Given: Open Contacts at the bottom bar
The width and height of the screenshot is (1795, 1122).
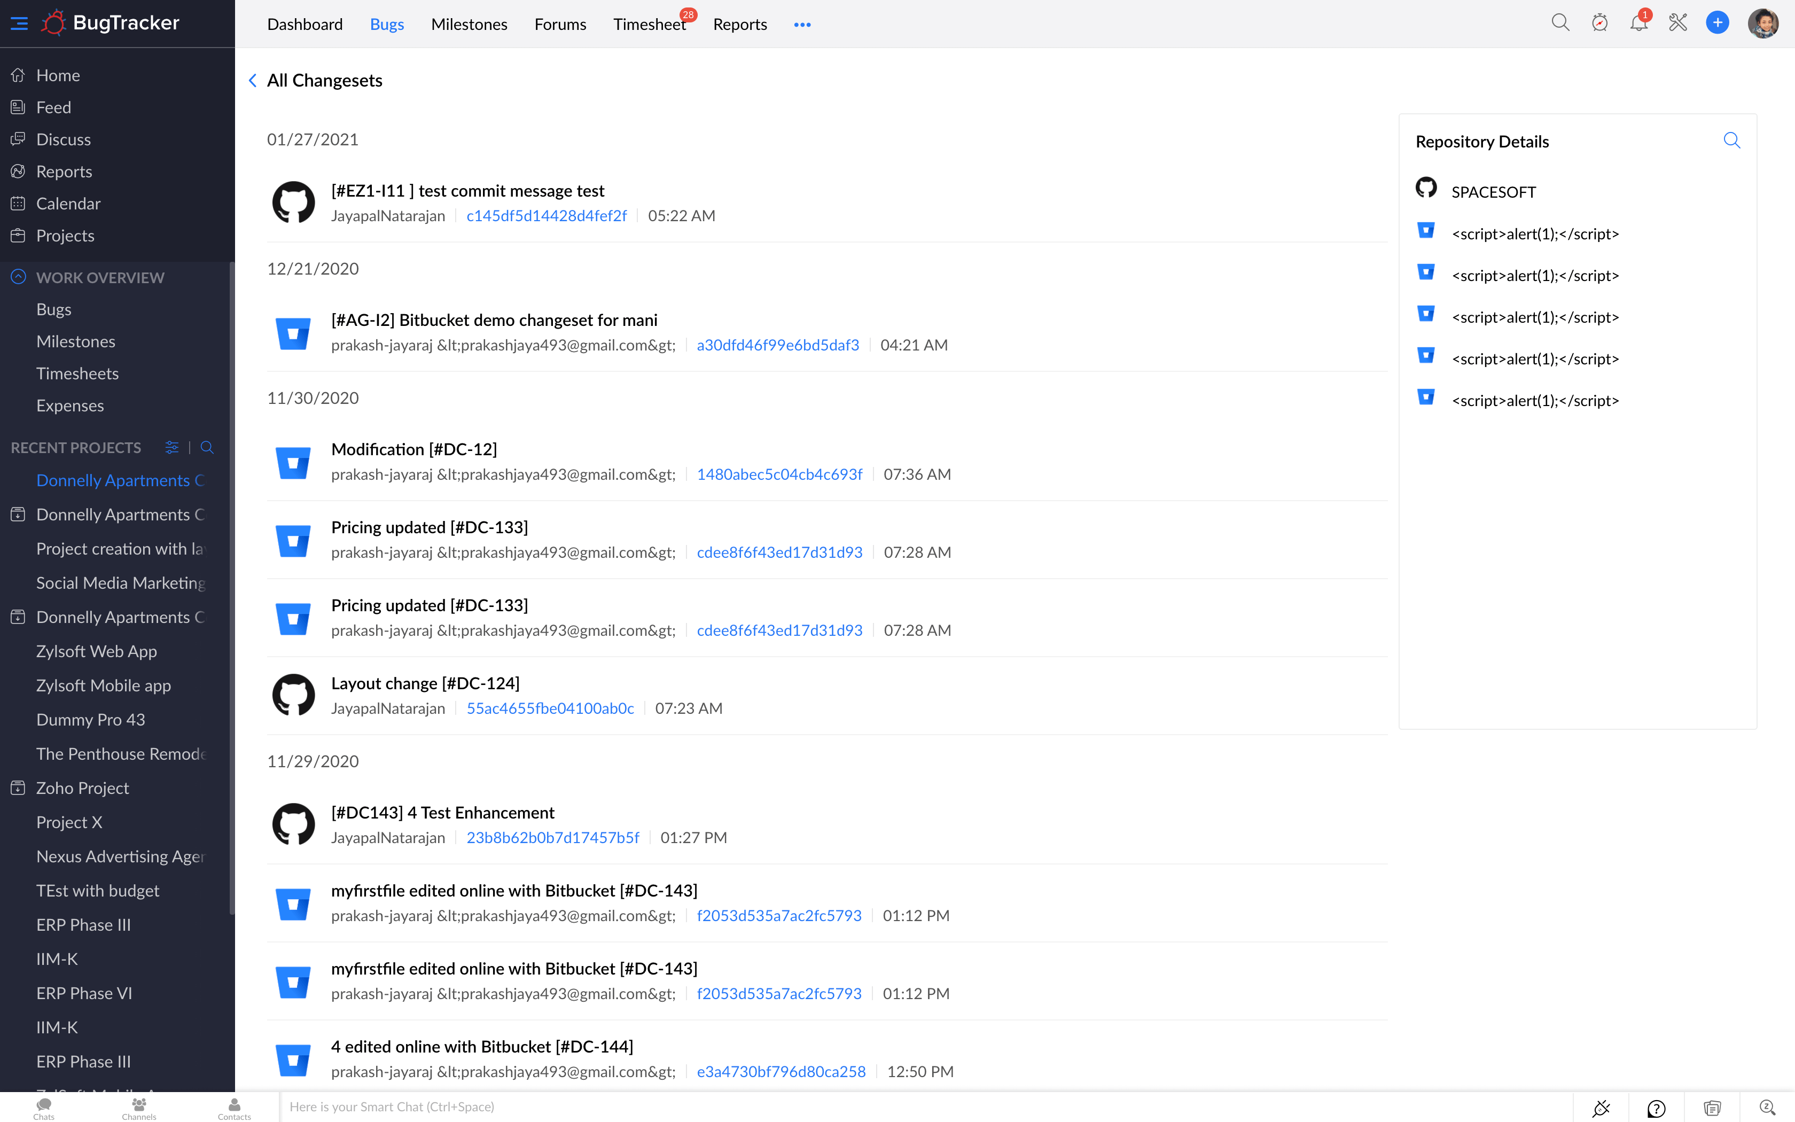Looking at the screenshot, I should point(235,1108).
